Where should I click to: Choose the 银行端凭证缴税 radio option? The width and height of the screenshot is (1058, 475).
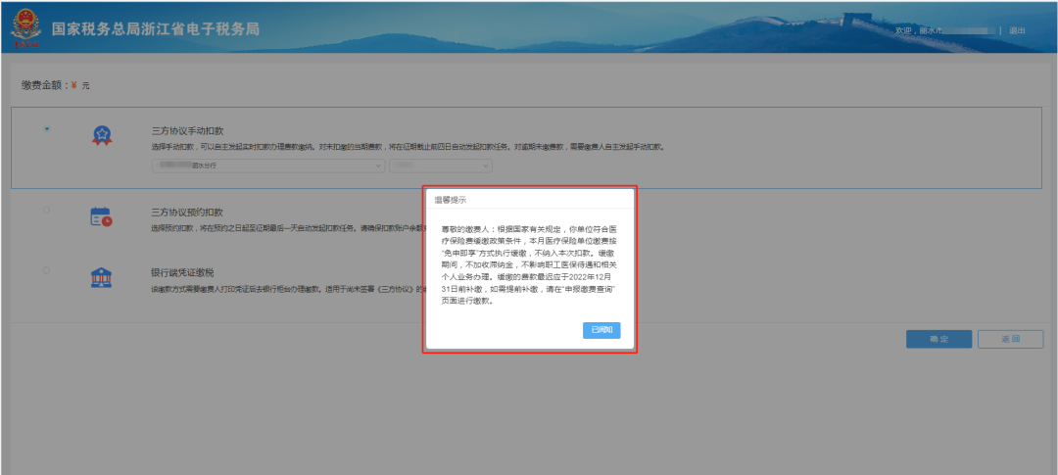coord(46,271)
